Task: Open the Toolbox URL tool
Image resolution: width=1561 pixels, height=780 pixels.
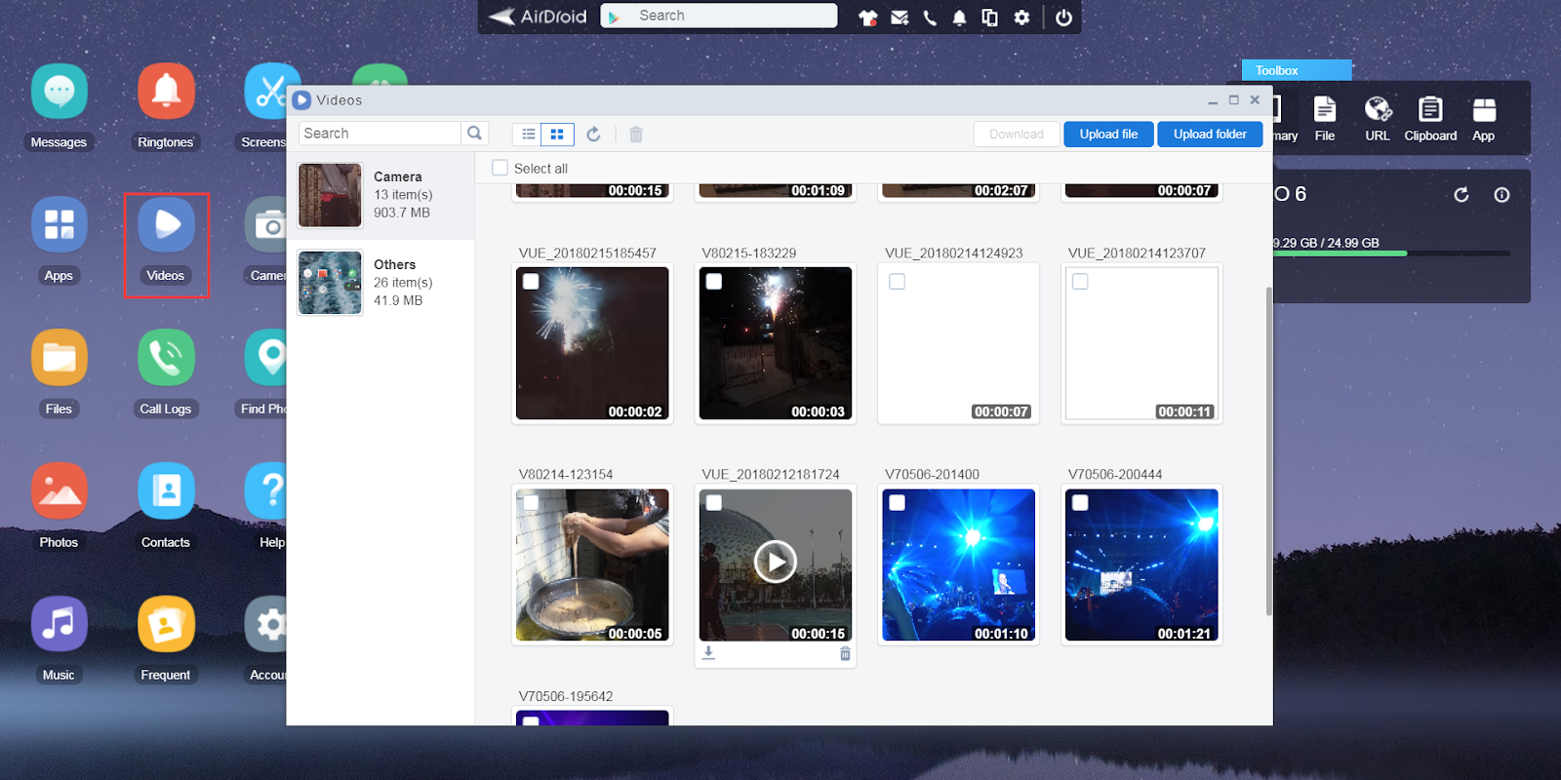Action: coord(1378,120)
